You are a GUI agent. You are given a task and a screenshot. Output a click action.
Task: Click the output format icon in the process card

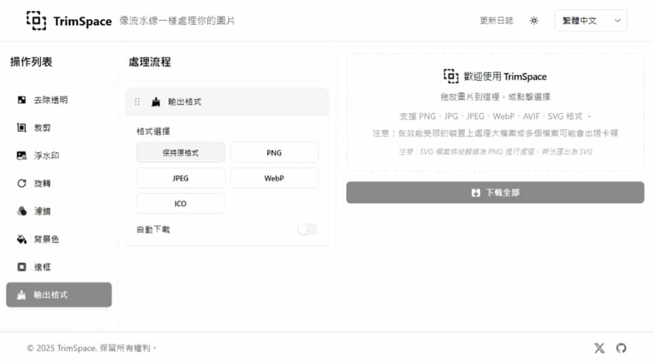(x=156, y=101)
